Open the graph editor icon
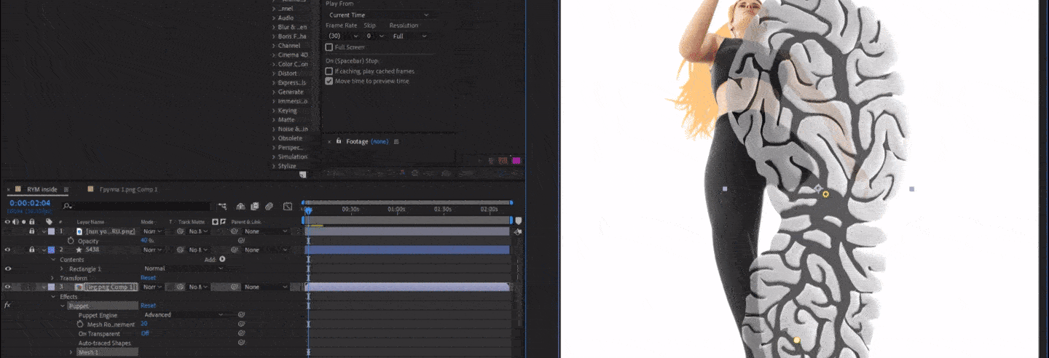 point(288,207)
